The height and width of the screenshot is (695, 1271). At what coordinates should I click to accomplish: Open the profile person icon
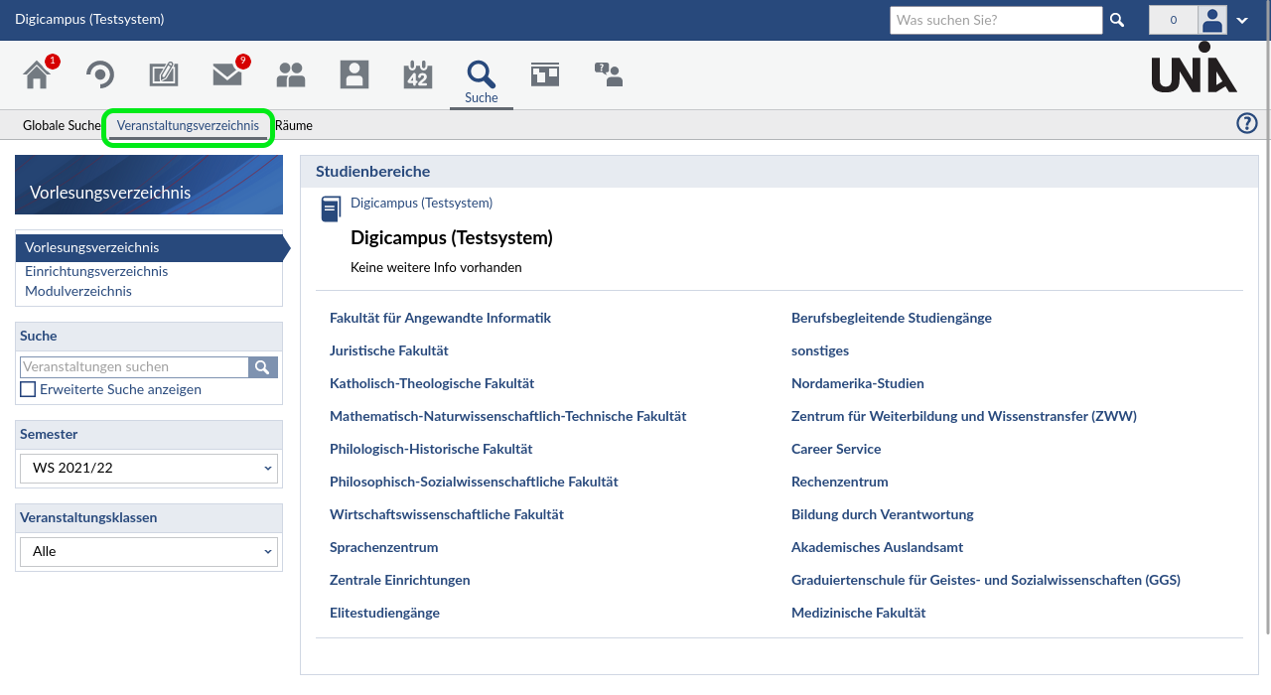[x=354, y=75]
